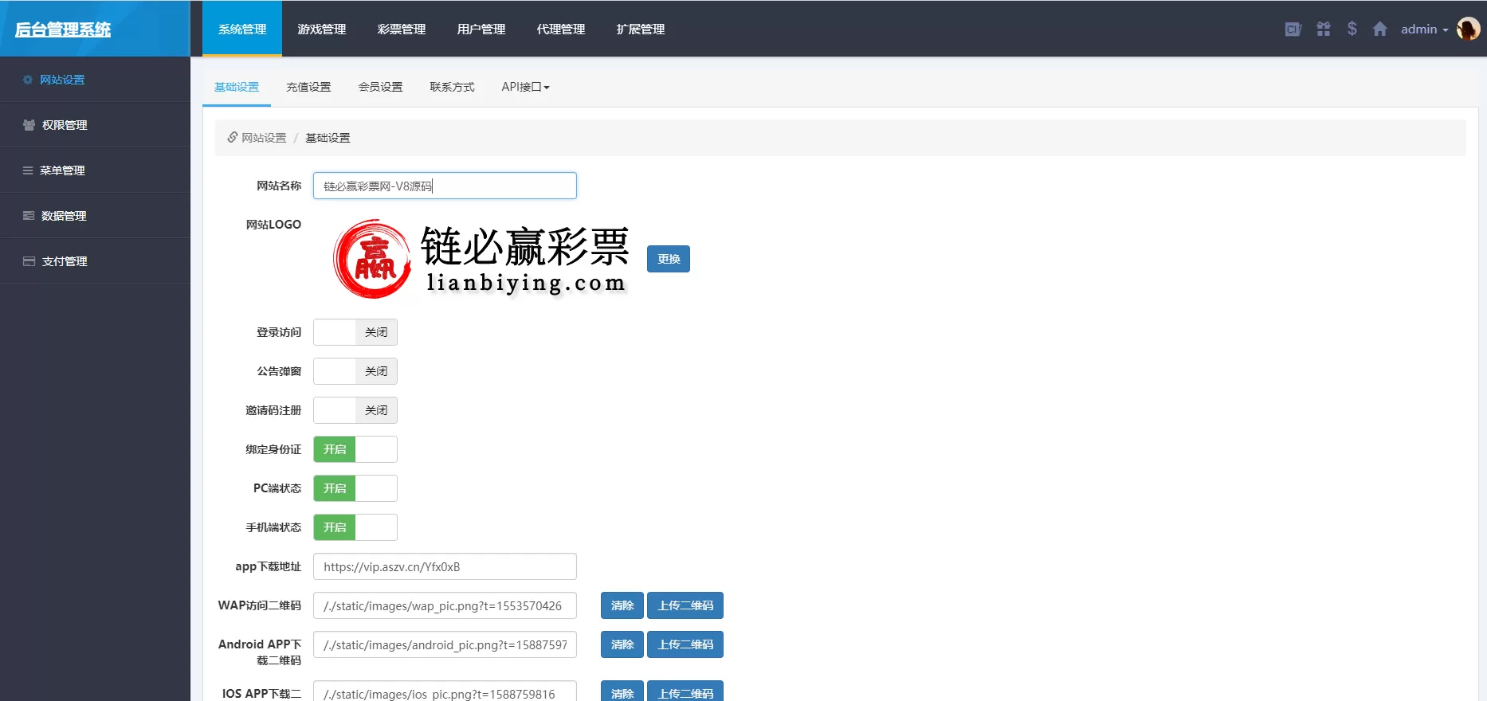The height and width of the screenshot is (701, 1487).
Task: Click 清除 for IOS APP二维码
Action: click(622, 691)
